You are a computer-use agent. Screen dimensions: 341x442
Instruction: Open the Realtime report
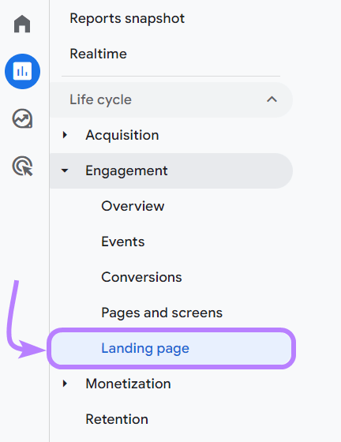click(98, 54)
